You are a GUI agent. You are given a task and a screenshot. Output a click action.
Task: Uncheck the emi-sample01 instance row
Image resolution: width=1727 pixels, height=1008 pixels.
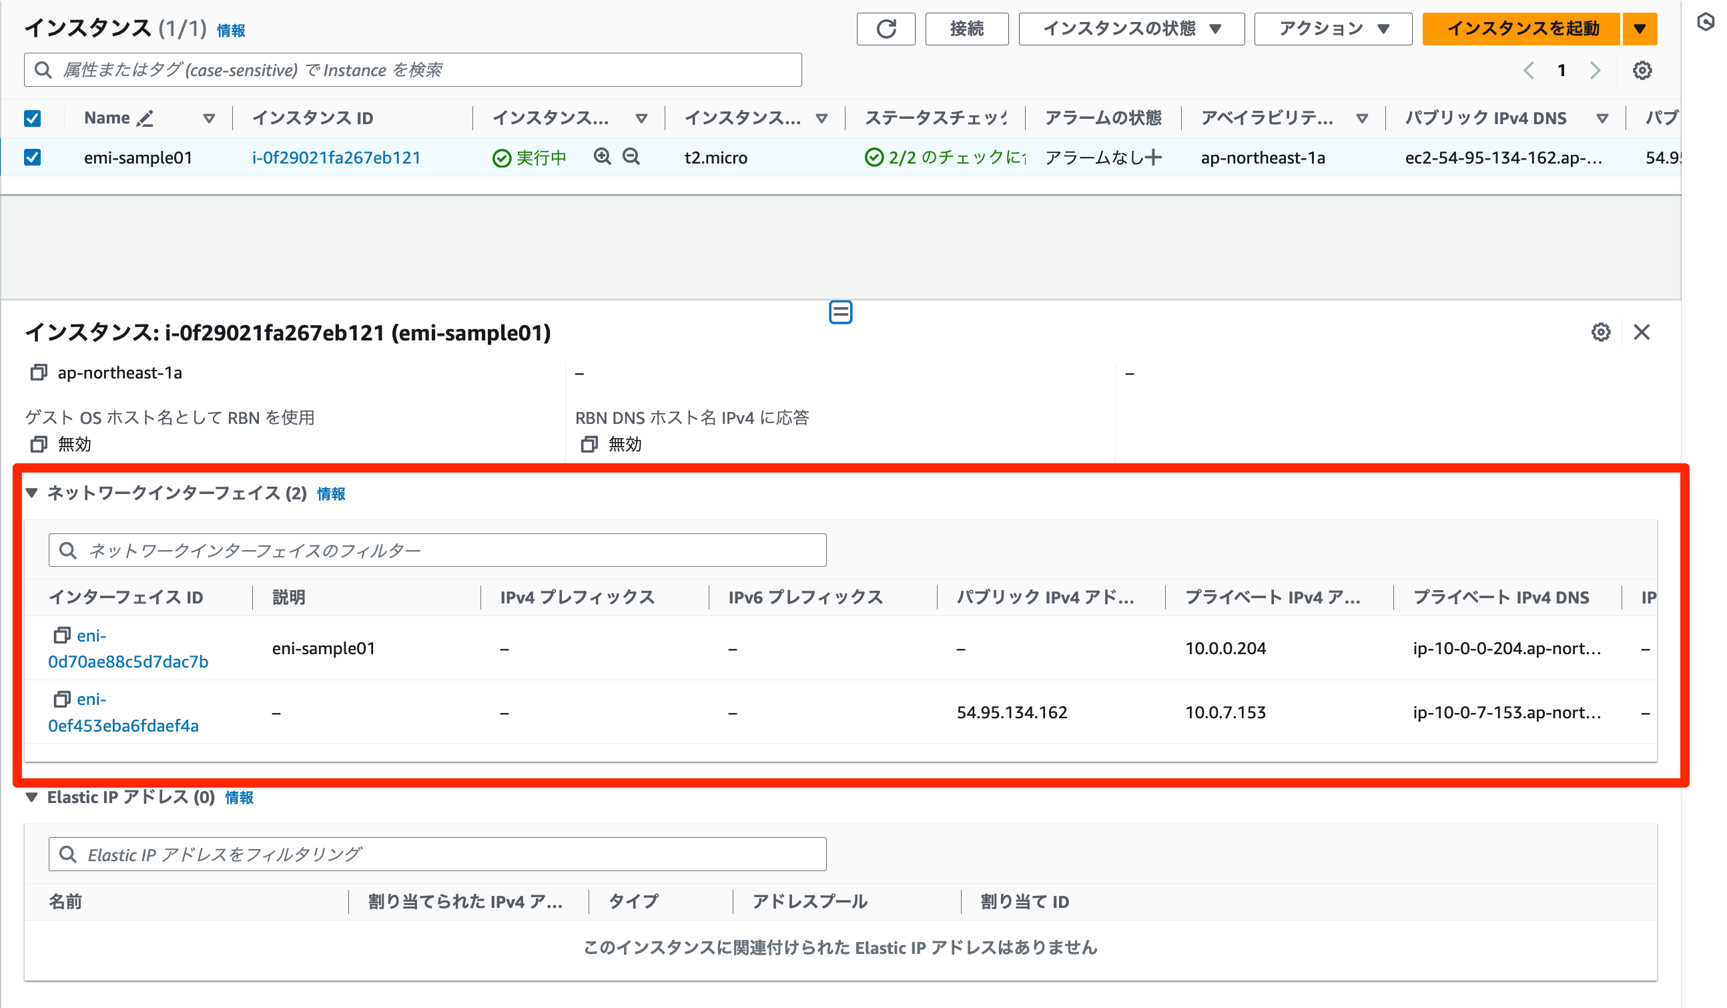32,157
